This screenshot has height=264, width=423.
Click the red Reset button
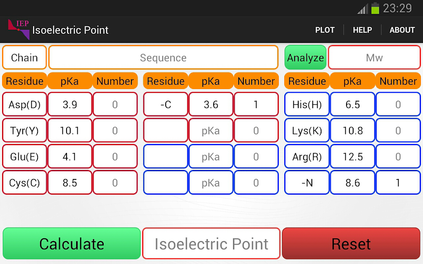point(351,243)
